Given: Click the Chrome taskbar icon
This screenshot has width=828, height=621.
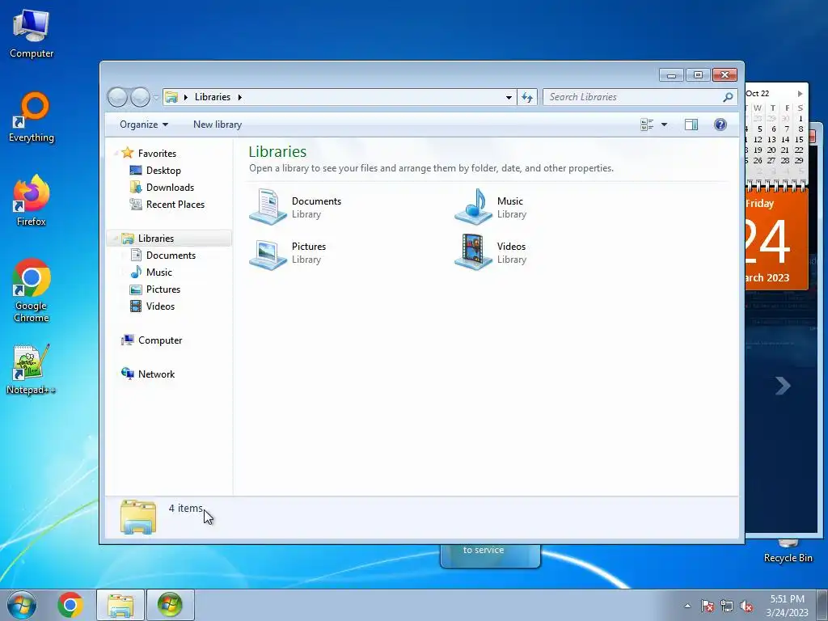Looking at the screenshot, I should 70,605.
